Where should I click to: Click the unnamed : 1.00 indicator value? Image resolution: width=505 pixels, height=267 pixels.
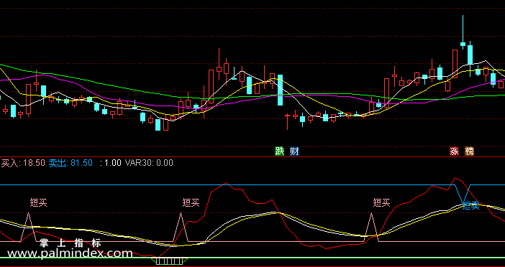(x=111, y=163)
